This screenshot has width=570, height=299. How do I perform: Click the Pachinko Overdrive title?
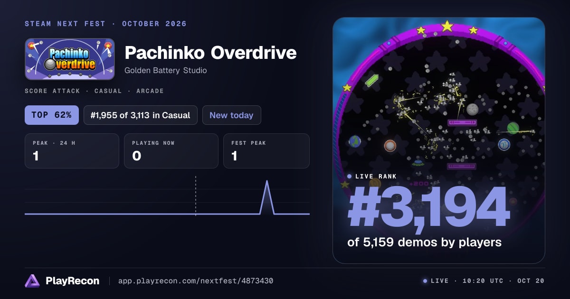(x=210, y=53)
